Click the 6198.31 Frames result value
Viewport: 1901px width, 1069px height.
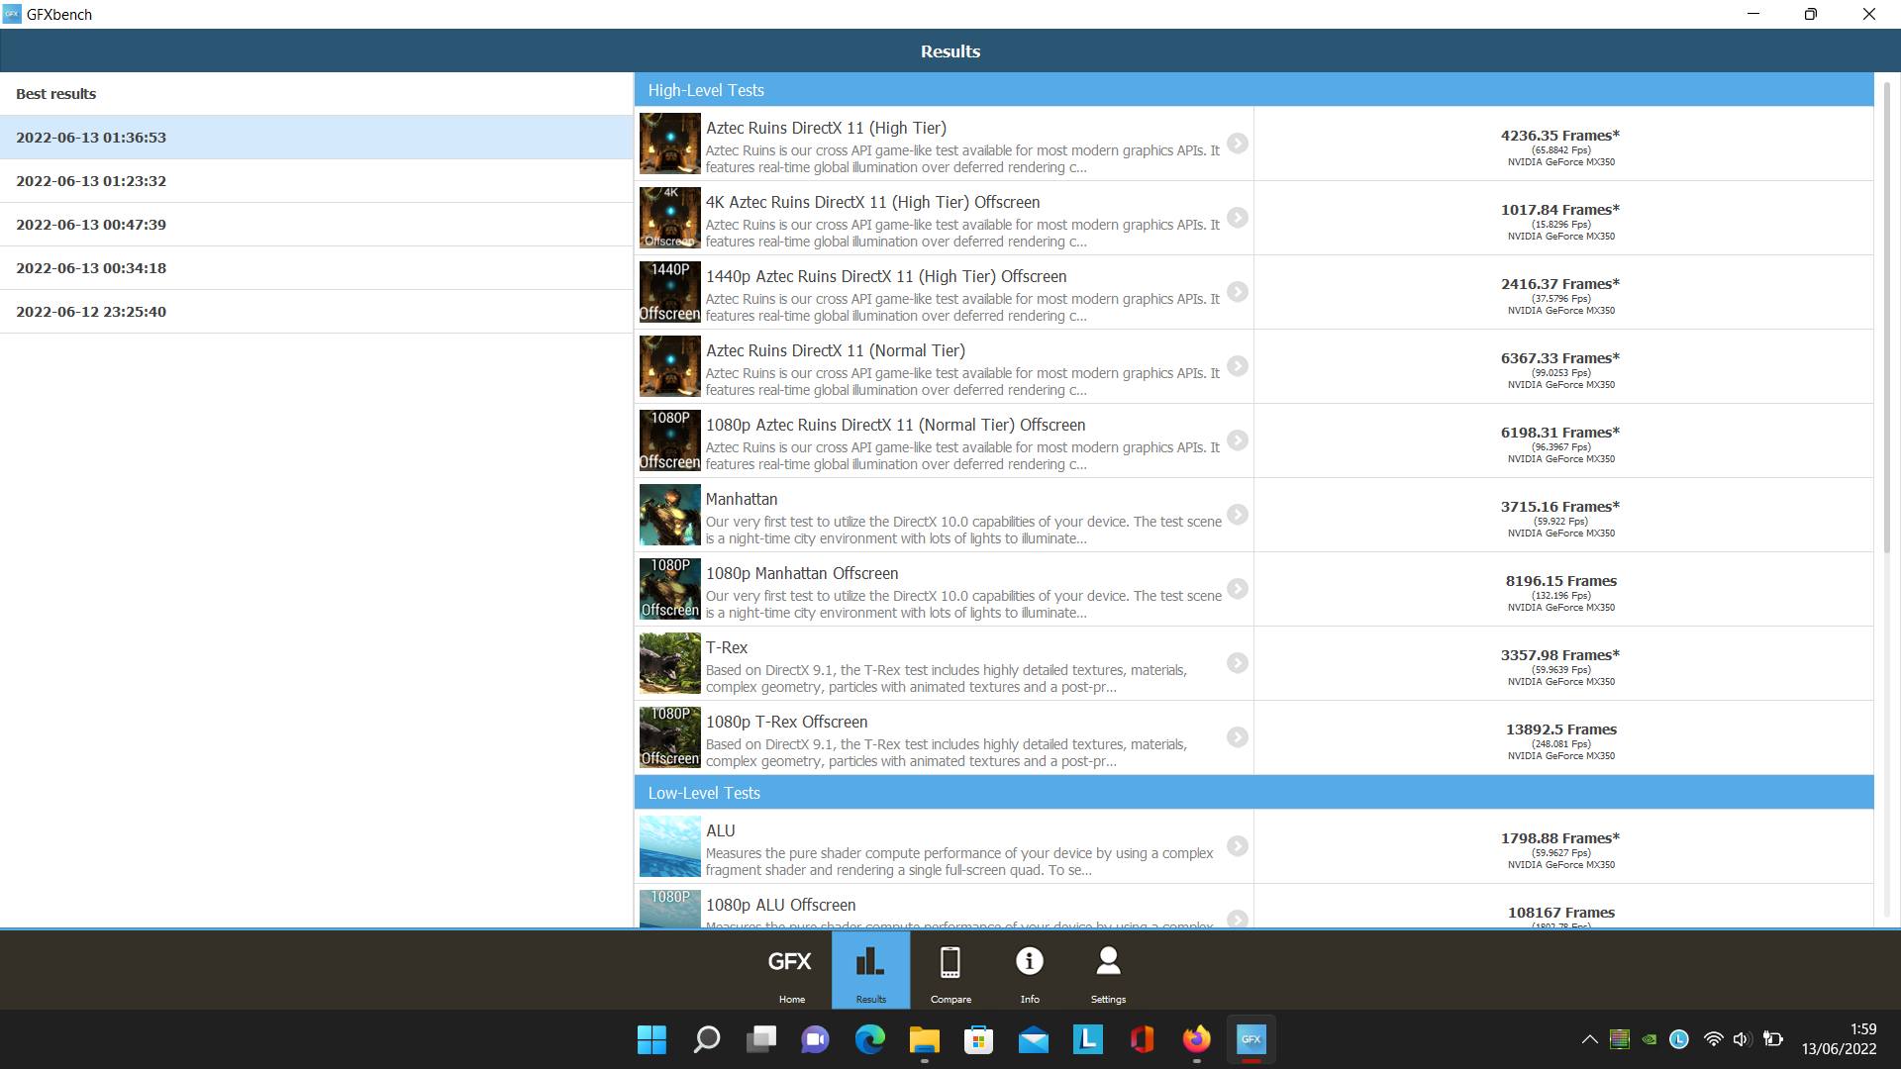pyautogui.click(x=1560, y=433)
